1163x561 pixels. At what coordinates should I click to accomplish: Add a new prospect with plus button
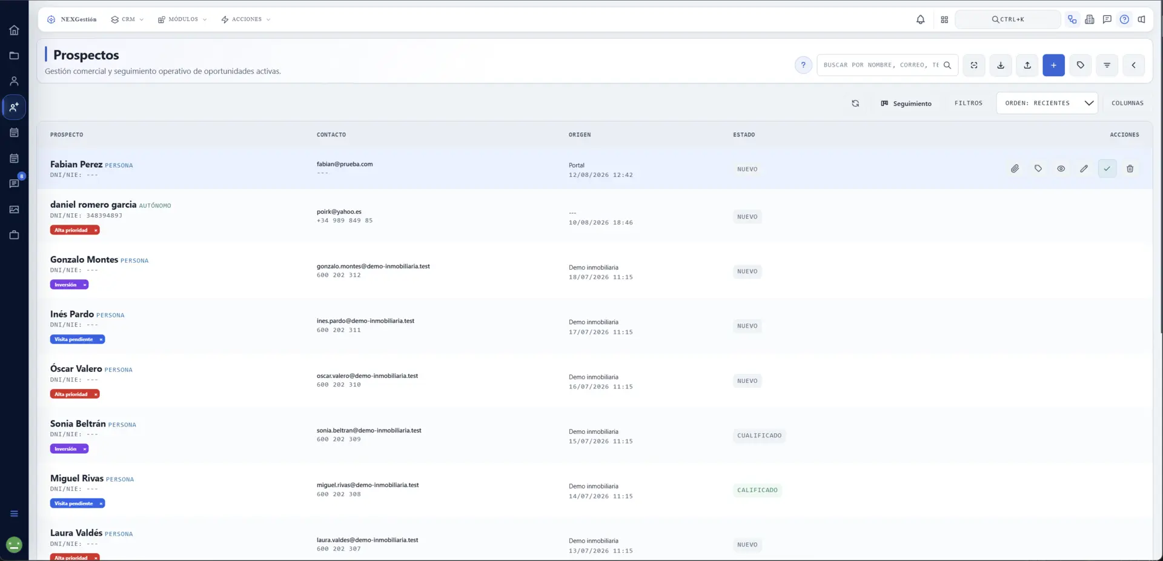coord(1054,65)
